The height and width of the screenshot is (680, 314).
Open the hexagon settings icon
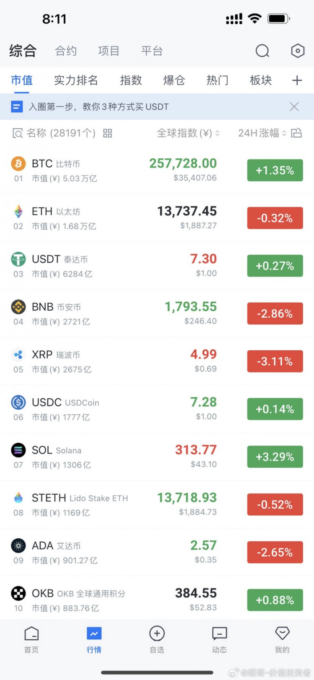297,51
